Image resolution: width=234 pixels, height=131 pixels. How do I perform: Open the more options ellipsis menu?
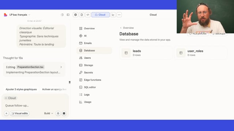pos(119,15)
